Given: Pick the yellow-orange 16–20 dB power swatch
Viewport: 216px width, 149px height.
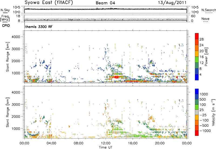Looking at the screenshot, I should [197, 54].
